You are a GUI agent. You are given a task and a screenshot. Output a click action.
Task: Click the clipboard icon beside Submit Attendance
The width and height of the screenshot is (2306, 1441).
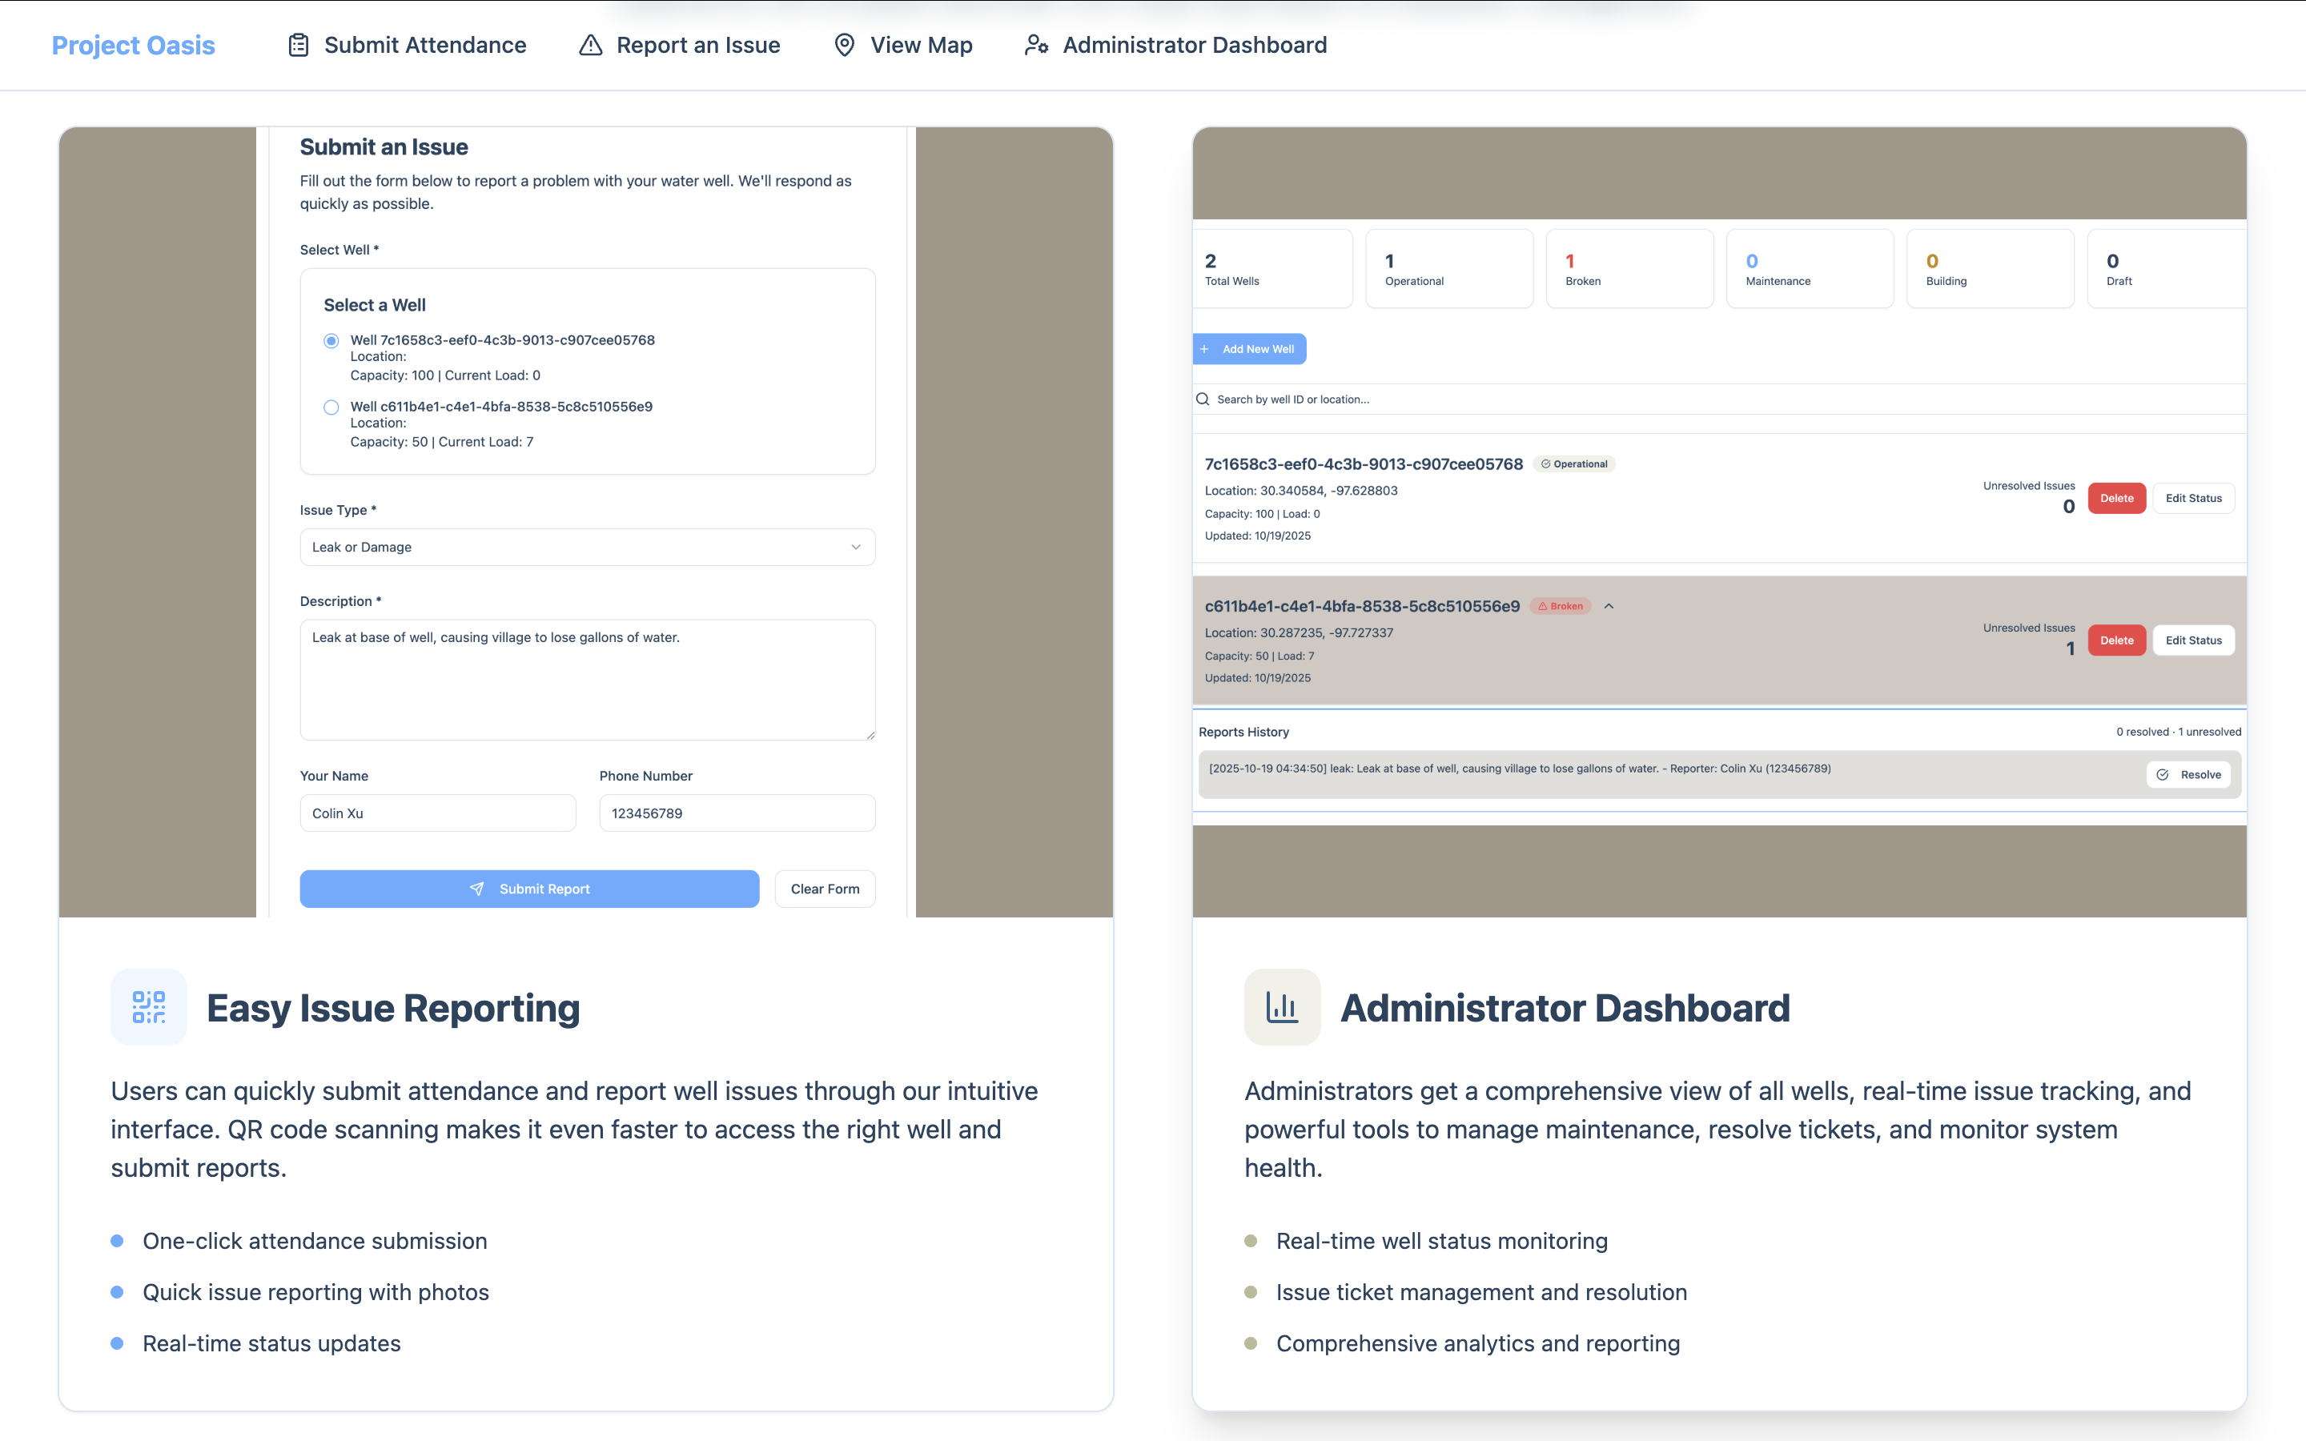tap(298, 45)
